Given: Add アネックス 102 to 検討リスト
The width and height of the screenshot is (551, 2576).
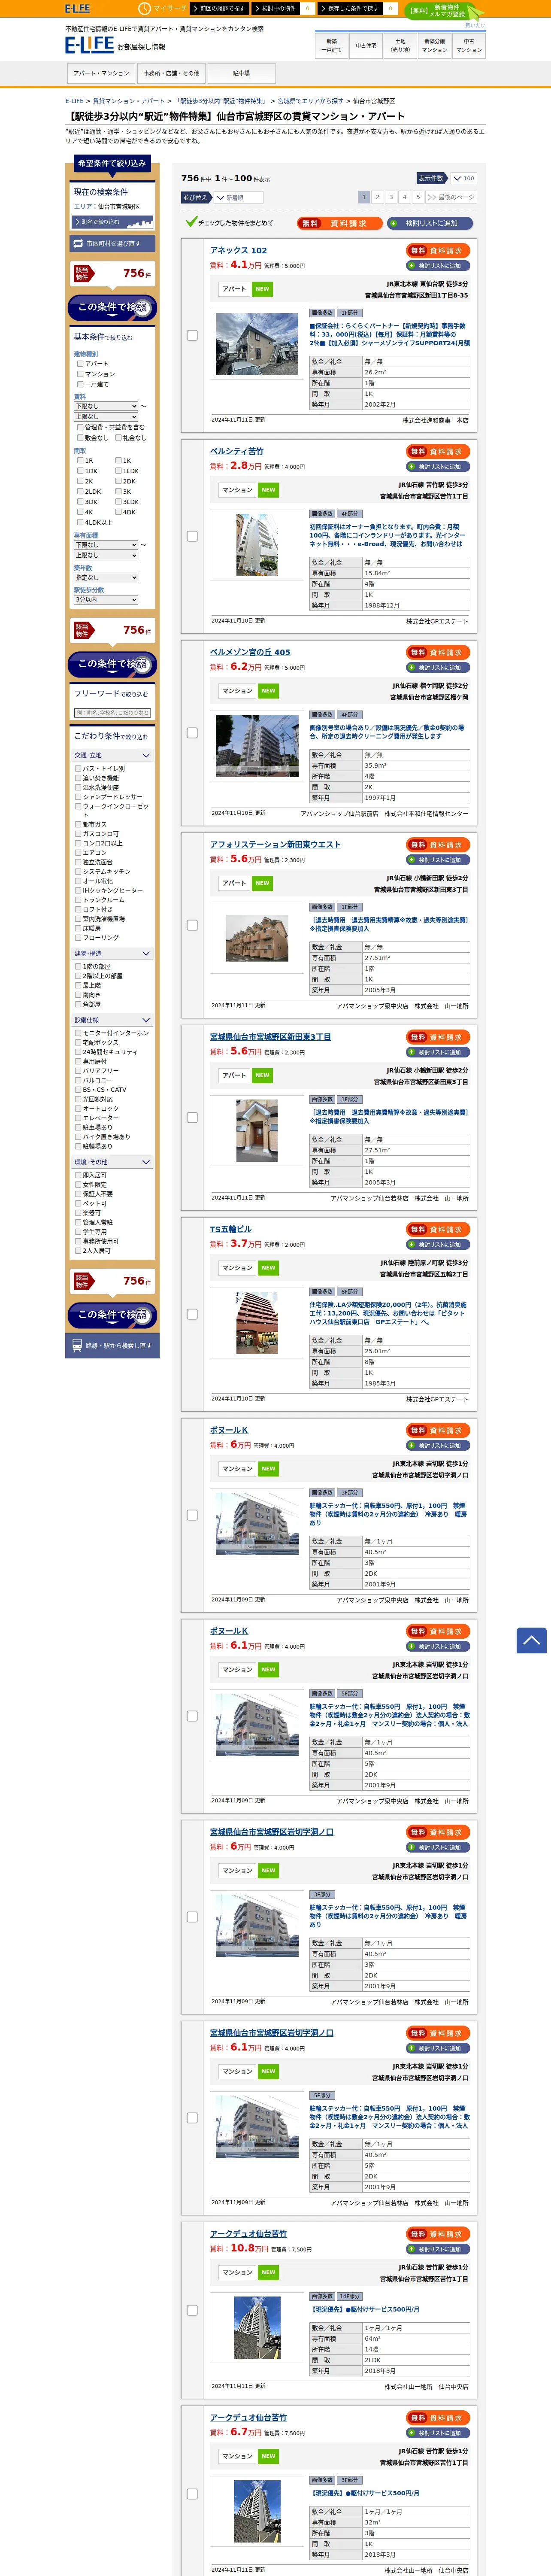Looking at the screenshot, I should click(x=438, y=266).
